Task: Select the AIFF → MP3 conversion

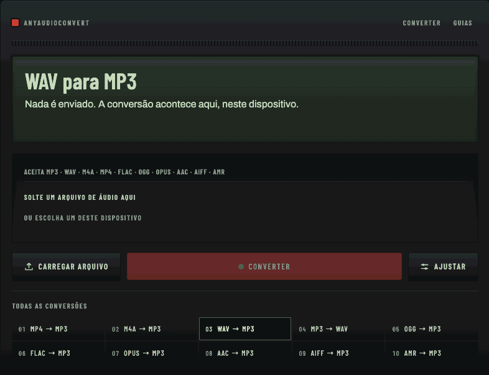Action: (338, 353)
